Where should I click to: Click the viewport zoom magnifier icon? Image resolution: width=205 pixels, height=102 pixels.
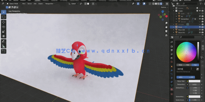166,23
